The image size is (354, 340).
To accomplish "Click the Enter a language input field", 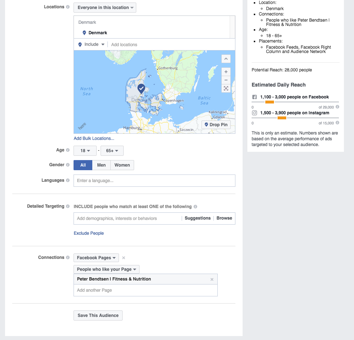I will (154, 181).
